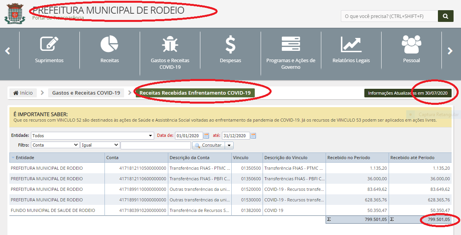Sort by Descrição da Conta column header

pos(200,158)
